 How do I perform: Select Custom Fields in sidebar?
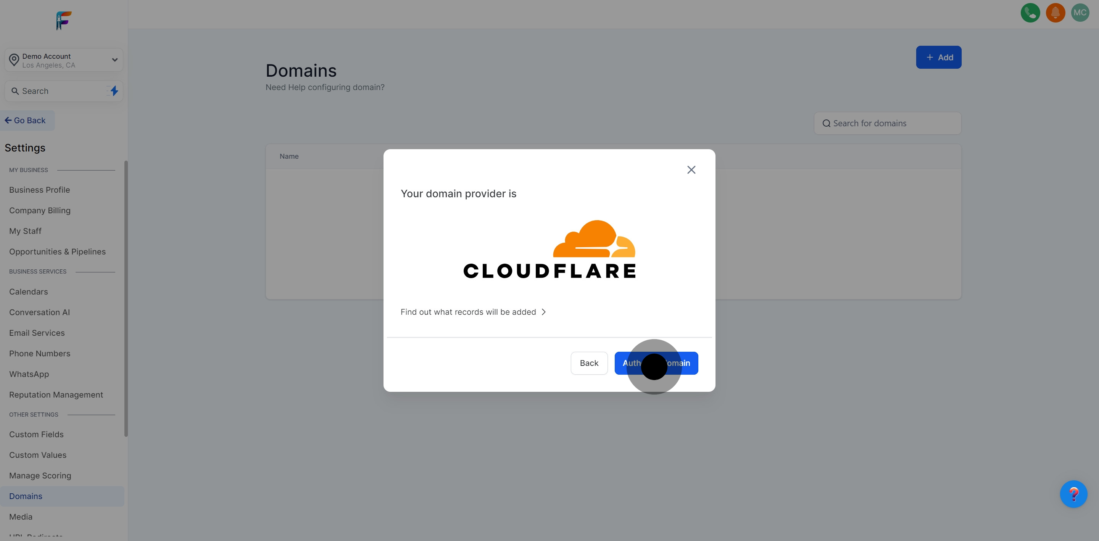click(36, 434)
